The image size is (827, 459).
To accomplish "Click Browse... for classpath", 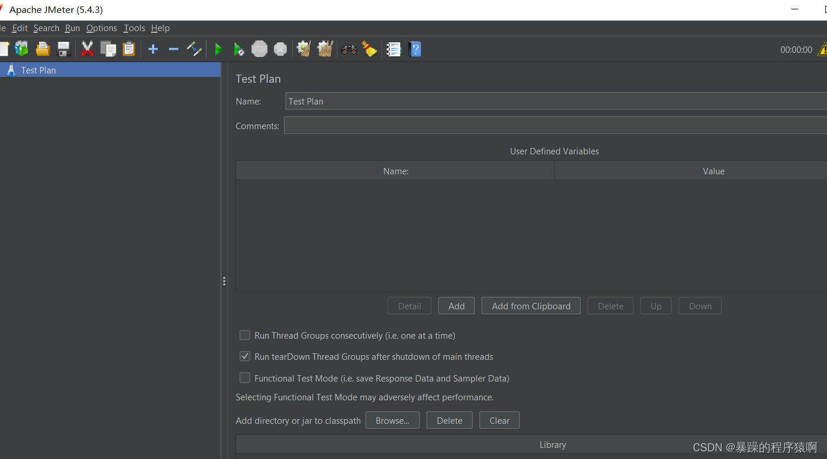I will pyautogui.click(x=393, y=420).
